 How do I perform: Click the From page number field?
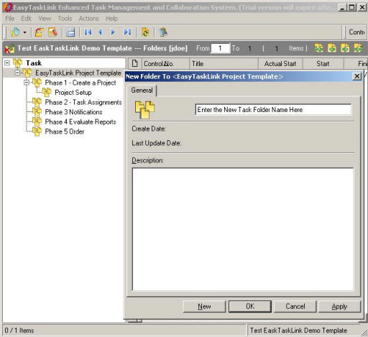click(x=220, y=48)
